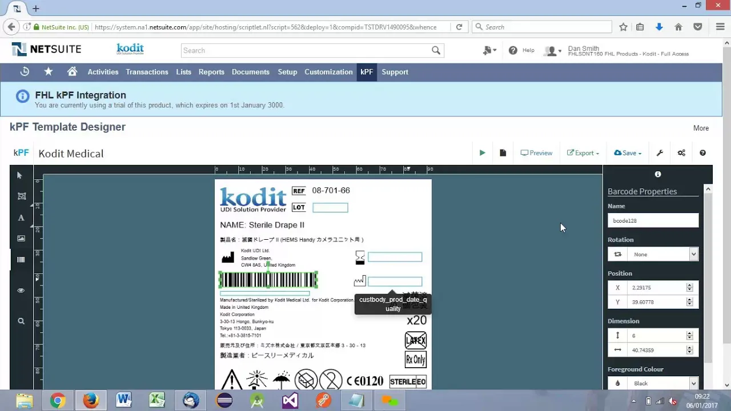Open NetSuite Shortcuts star icon
The height and width of the screenshot is (411, 731).
[49, 72]
